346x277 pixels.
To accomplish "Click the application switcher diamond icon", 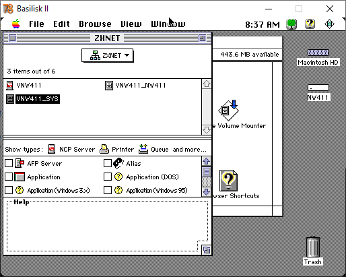I will tap(329, 24).
